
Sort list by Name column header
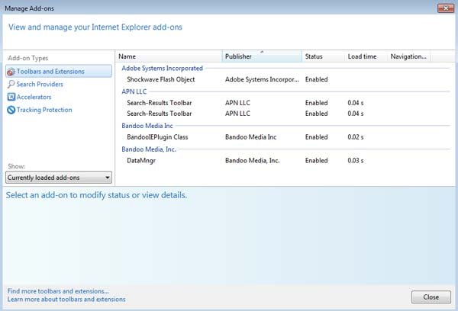coord(169,56)
